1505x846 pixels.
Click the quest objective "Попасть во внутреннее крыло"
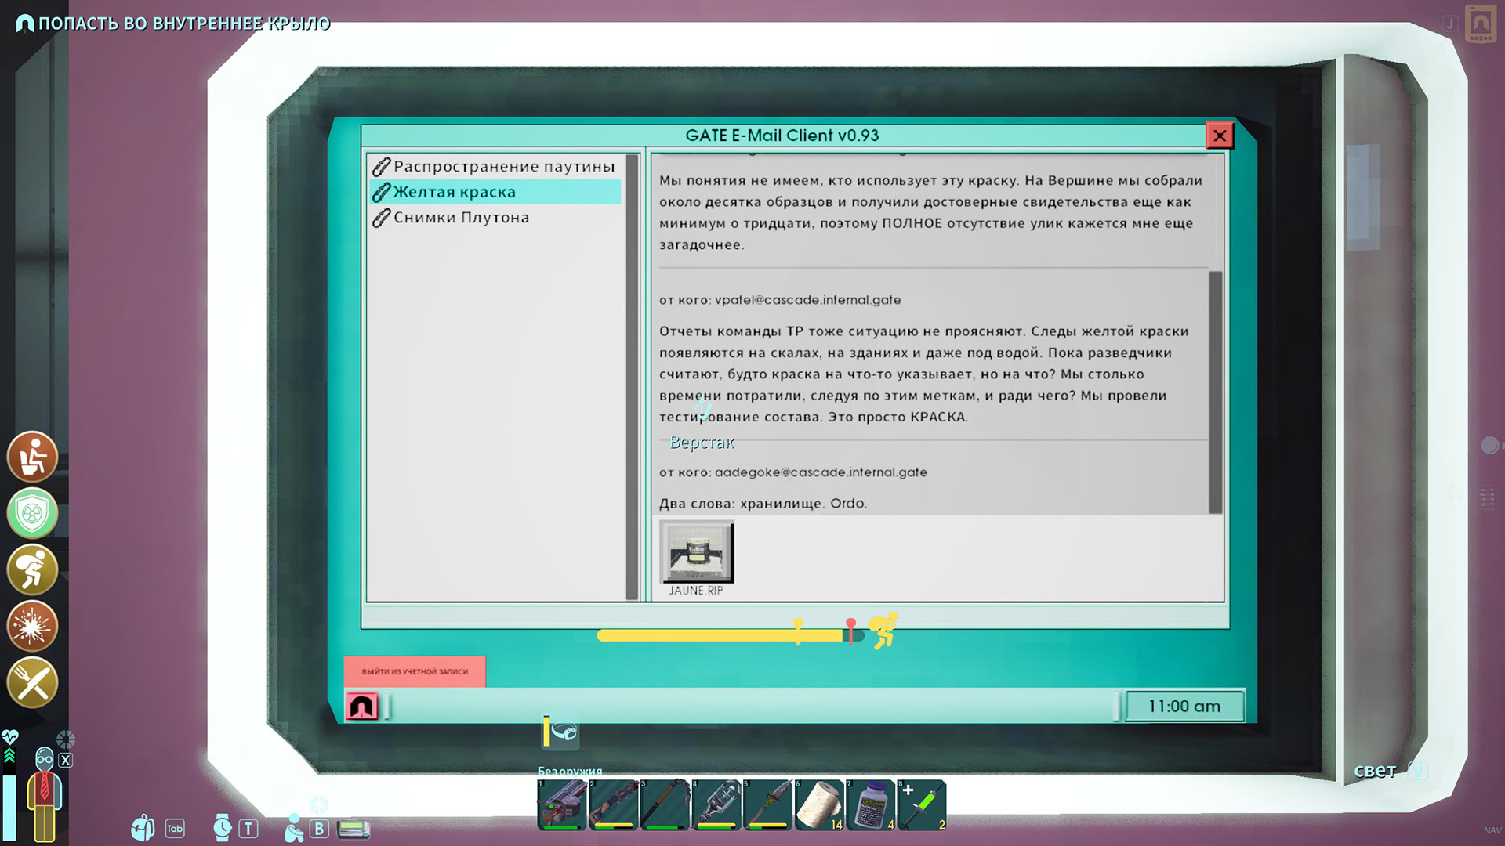[x=184, y=23]
